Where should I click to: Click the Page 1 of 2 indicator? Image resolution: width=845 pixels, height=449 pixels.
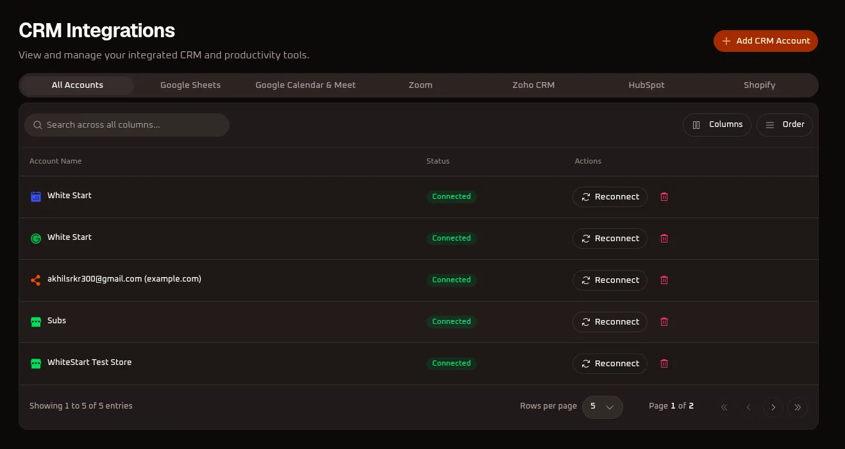(671, 406)
